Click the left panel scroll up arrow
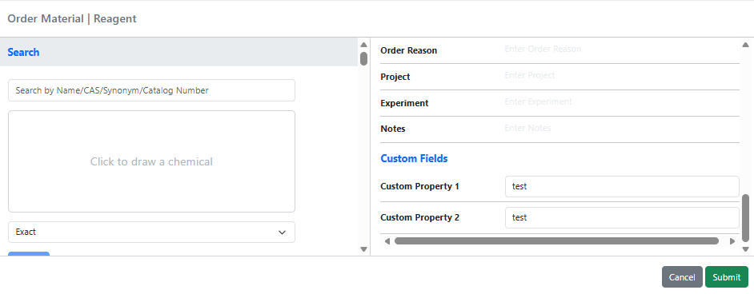This screenshot has height=294, width=754. [363, 45]
